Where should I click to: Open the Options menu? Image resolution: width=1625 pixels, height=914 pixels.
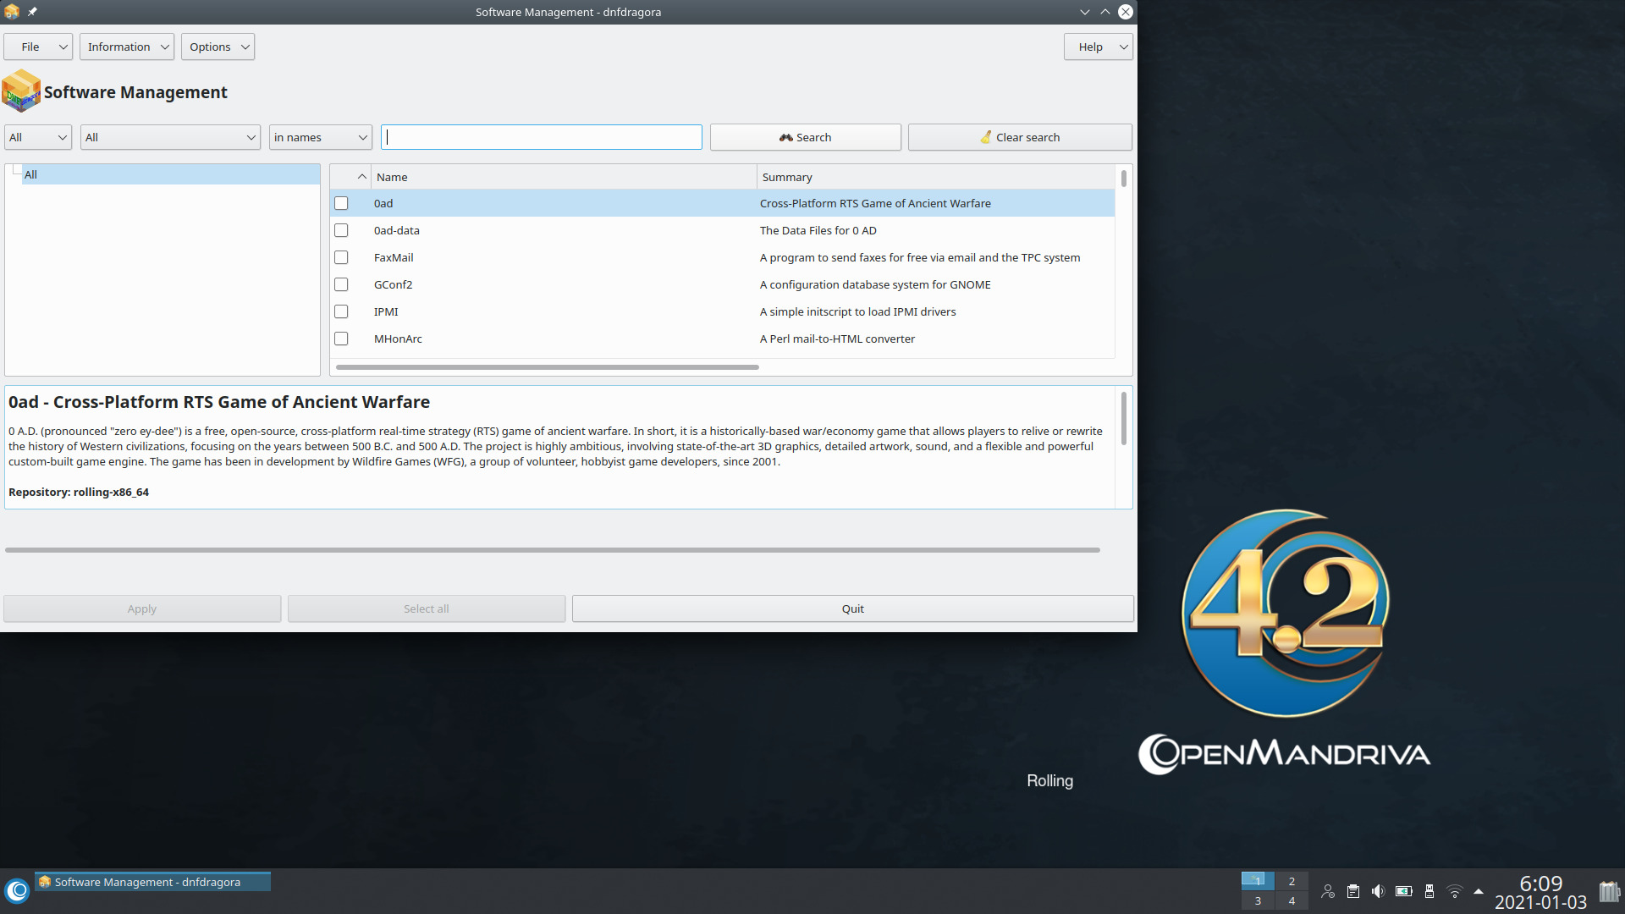pos(218,47)
